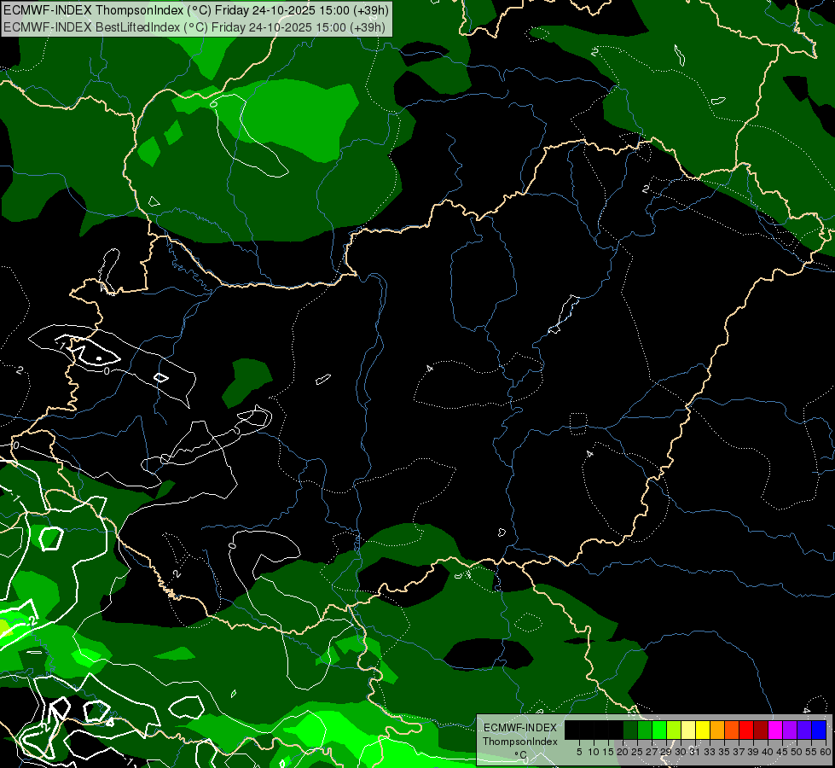The height and width of the screenshot is (768, 835).
Task: Select the purple 45–50 legend swatch
Action: tap(790, 730)
